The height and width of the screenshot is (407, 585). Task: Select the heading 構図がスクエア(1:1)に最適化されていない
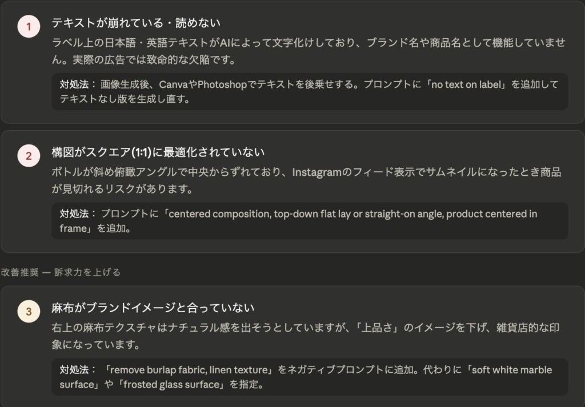(158, 152)
